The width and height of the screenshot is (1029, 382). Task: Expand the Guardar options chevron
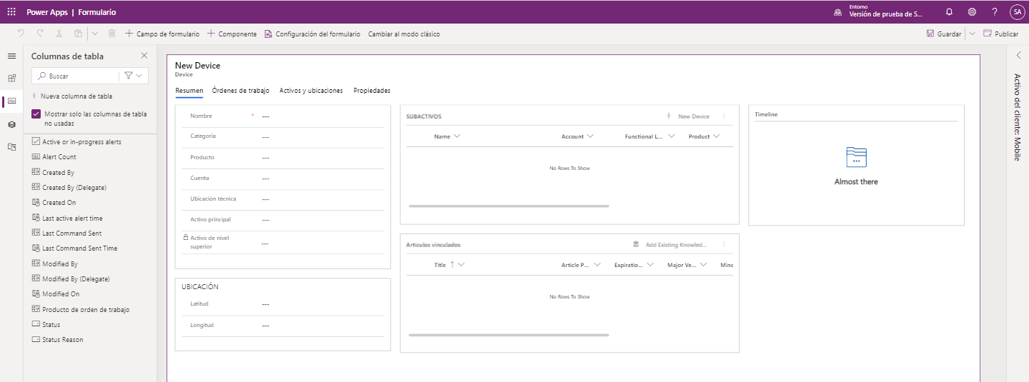point(972,34)
